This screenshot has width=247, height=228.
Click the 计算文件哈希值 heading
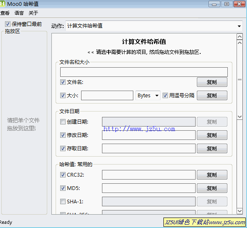[x=144, y=42]
